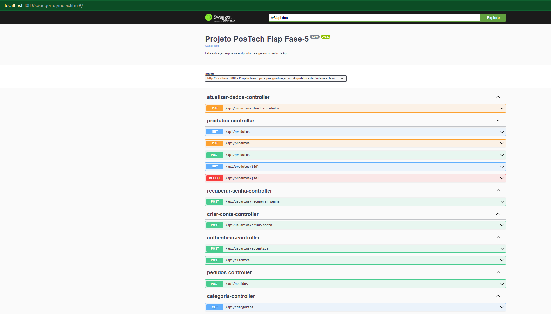The image size is (551, 314).
Task: Click GET badge for /api/produtos/{id}
Action: (x=215, y=167)
